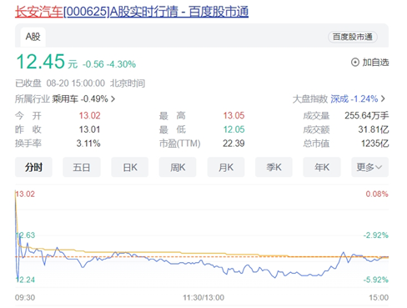Switch to the 年K chart tab
The image size is (407, 308).
322,167
